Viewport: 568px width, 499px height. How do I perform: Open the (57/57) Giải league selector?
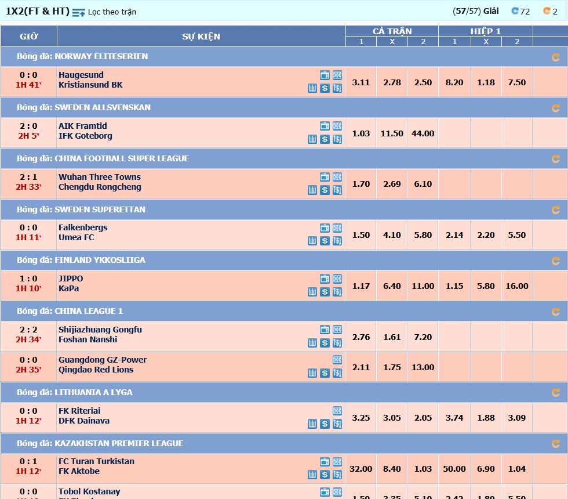click(x=475, y=11)
